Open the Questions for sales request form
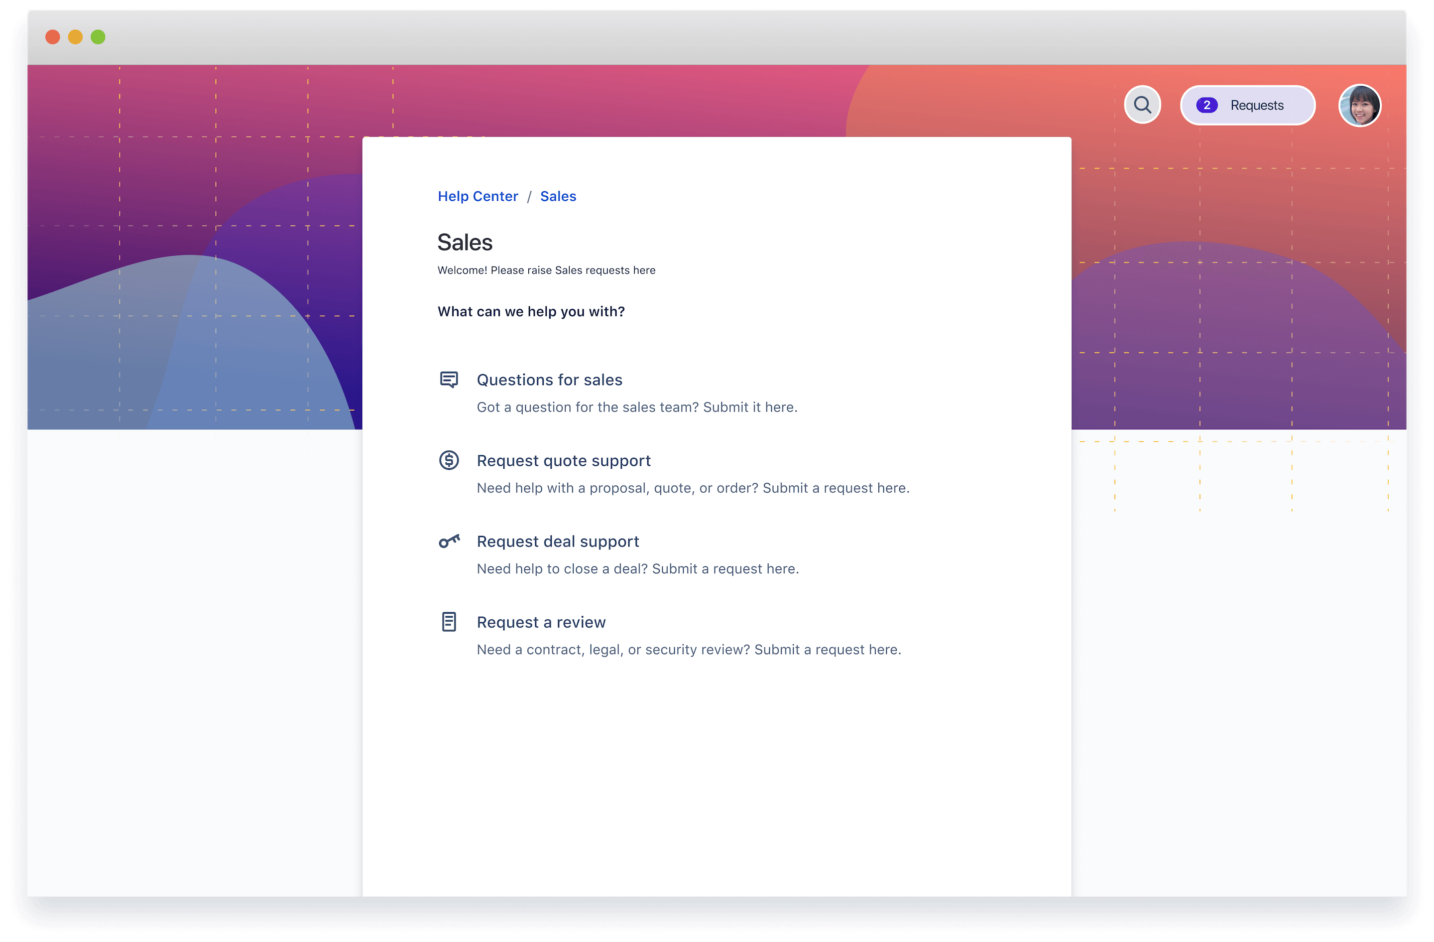Viewport: 1434px width, 942px height. click(549, 380)
